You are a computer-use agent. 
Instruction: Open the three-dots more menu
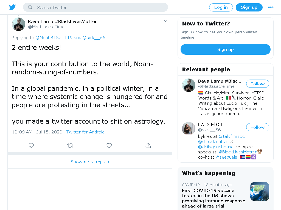pyautogui.click(x=271, y=7)
